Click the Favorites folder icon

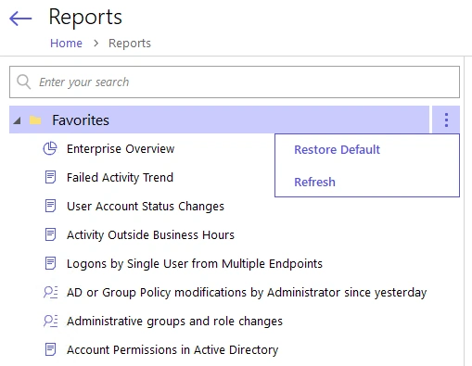(x=35, y=120)
